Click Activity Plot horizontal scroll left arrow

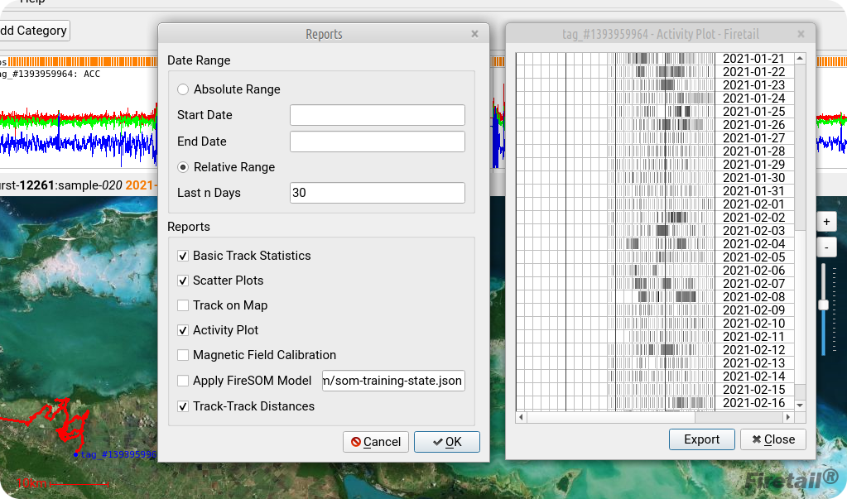pos(522,417)
